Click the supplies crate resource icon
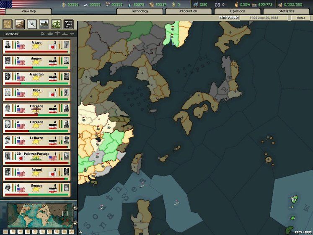 pyautogui.click(x=152, y=5)
